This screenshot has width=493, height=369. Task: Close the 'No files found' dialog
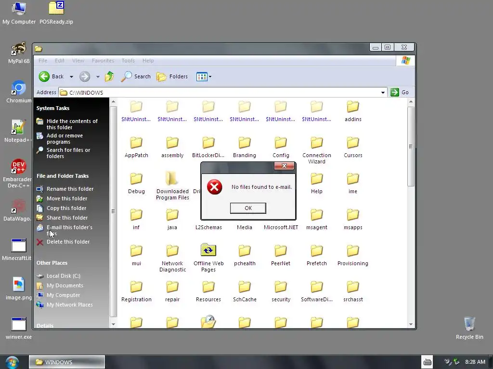pyautogui.click(x=284, y=166)
